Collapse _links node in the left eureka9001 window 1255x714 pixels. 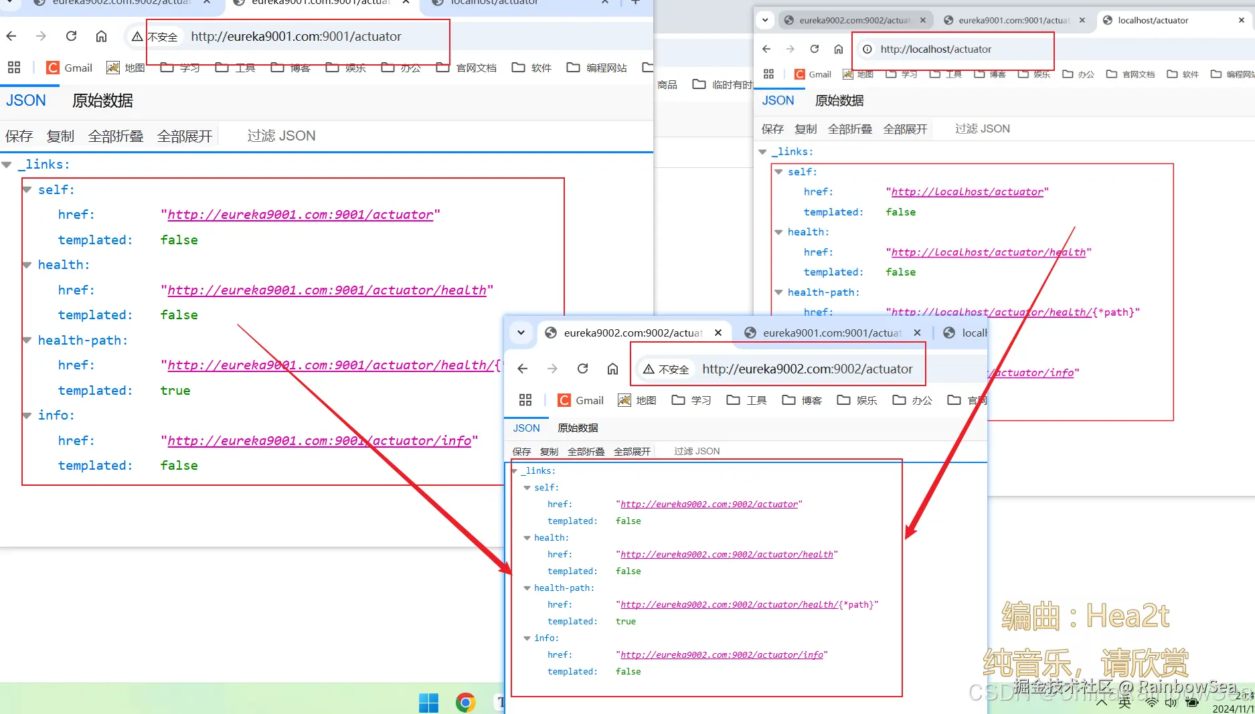7,165
